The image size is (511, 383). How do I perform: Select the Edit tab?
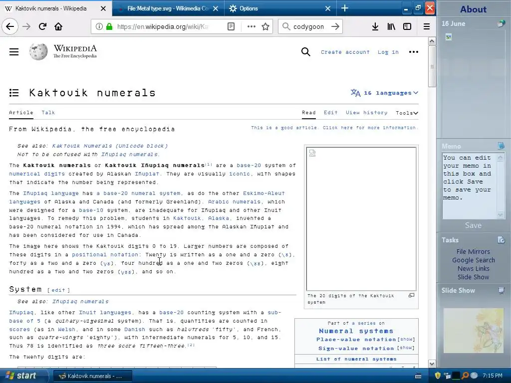330,112
